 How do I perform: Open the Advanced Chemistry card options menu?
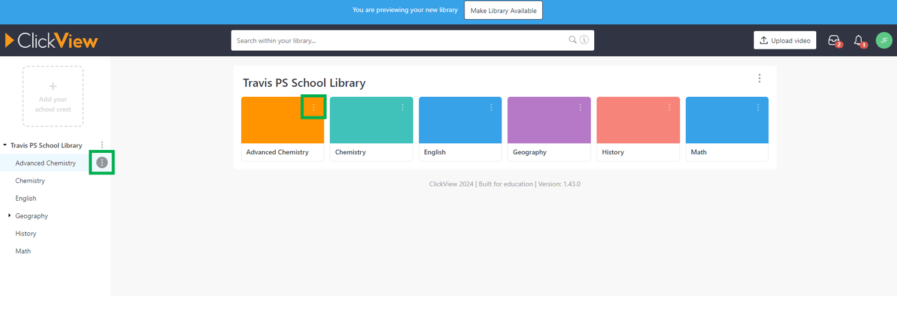click(314, 108)
